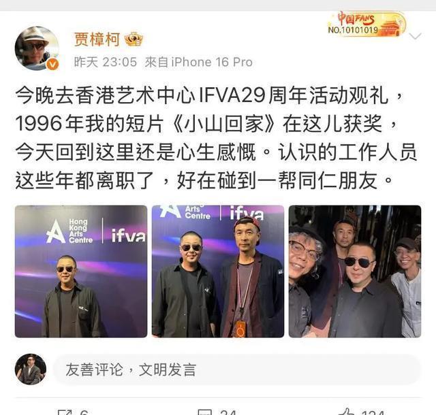Tap the commenter's avatar beside comment box
This screenshot has height=415, width=436.
coord(31,369)
